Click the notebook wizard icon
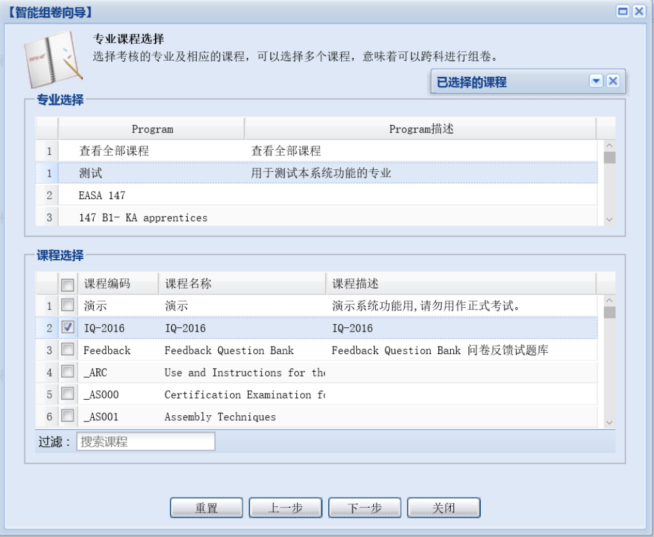Image resolution: width=654 pixels, height=537 pixels. pos(53,60)
